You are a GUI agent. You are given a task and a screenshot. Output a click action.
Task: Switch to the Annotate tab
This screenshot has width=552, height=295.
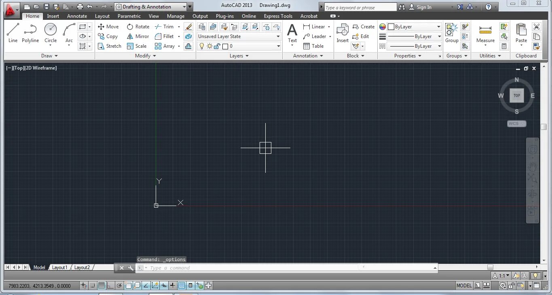(77, 16)
